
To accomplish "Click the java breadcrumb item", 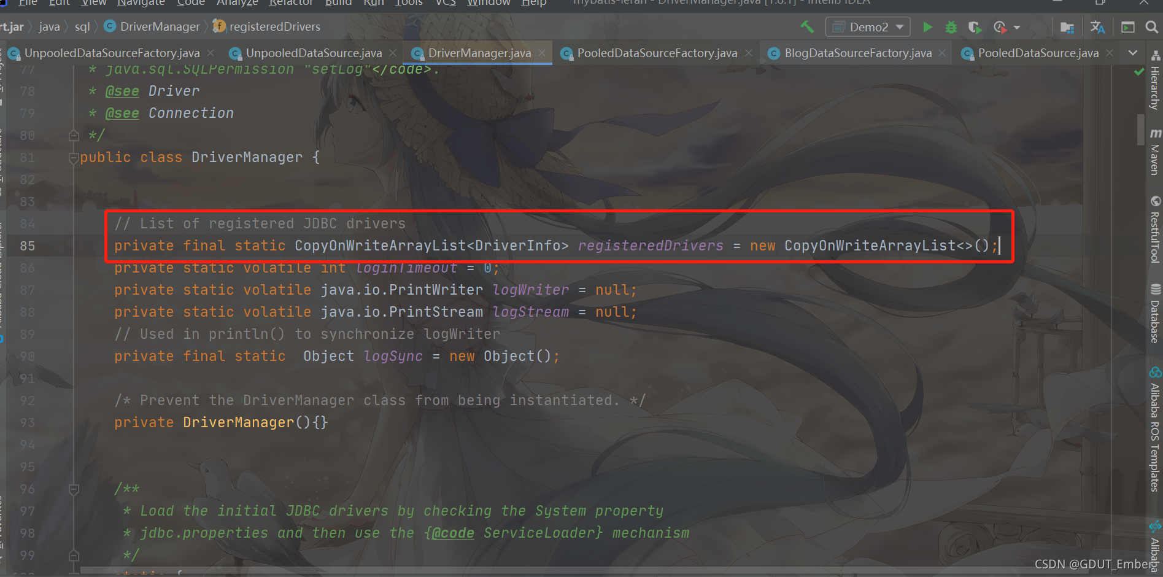I will (49, 27).
